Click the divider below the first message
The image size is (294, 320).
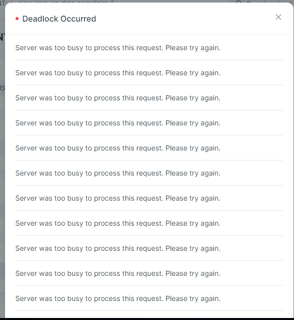(x=149, y=60)
